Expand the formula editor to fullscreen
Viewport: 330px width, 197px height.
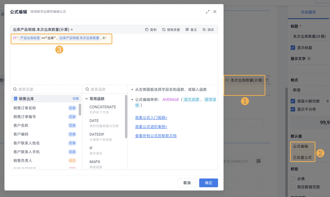click(208, 12)
